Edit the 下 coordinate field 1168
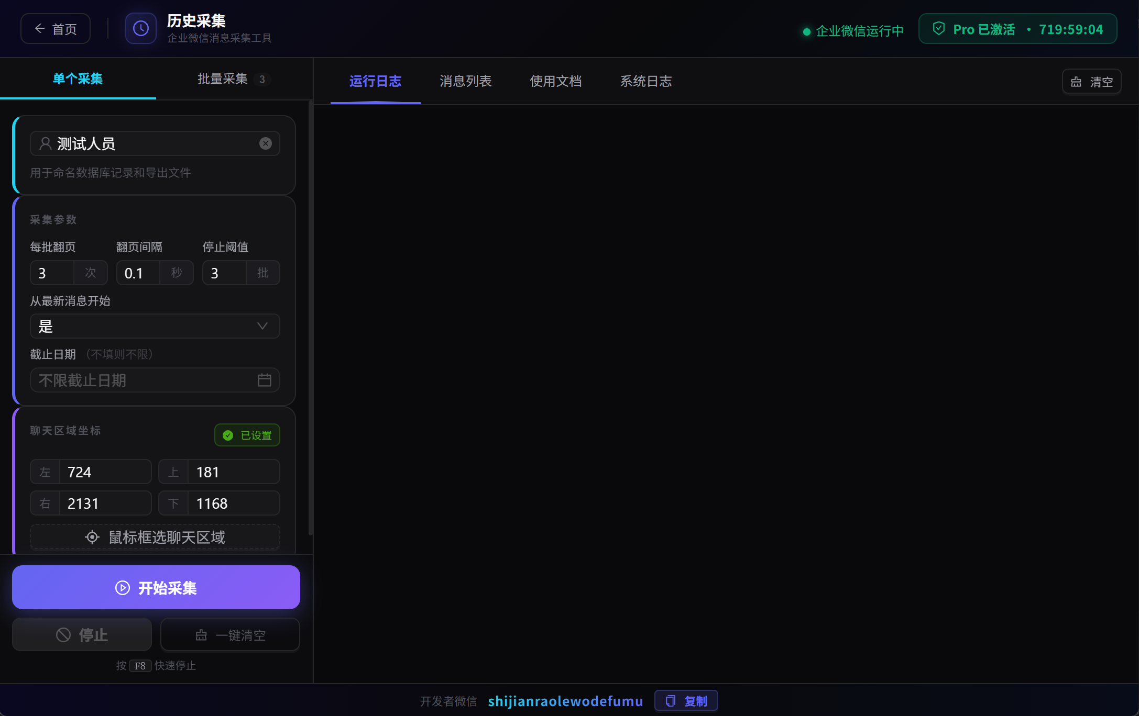 [x=234, y=504]
